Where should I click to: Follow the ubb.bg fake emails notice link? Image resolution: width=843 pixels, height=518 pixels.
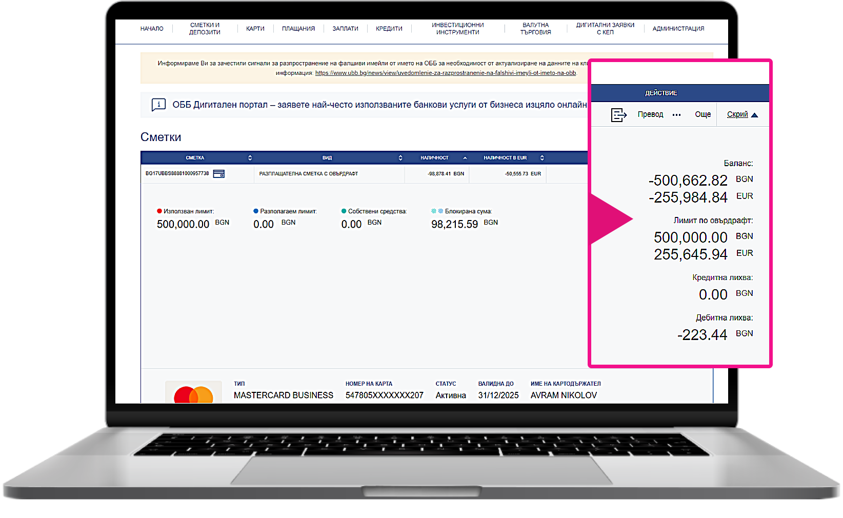446,73
